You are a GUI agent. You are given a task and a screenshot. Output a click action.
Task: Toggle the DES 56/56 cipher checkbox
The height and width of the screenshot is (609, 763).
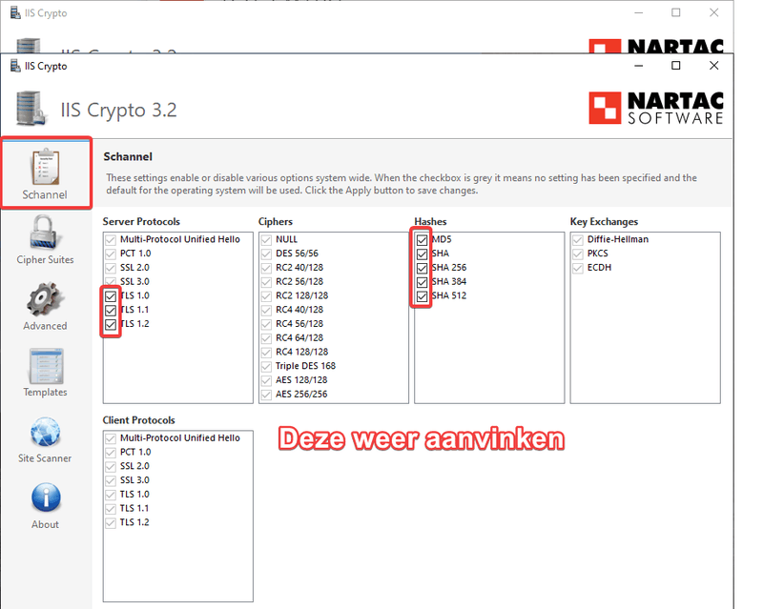click(x=266, y=254)
